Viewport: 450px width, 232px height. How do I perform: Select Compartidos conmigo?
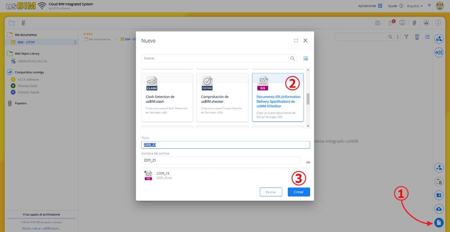coord(29,72)
